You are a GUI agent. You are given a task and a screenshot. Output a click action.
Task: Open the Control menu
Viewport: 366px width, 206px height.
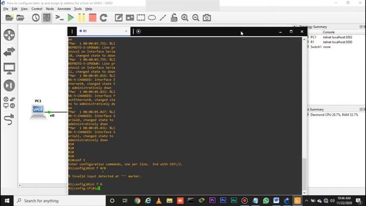tap(37, 9)
